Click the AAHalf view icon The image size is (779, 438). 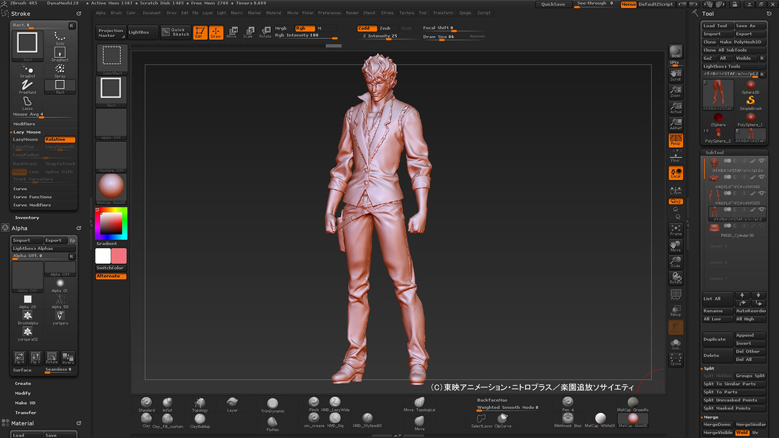pyautogui.click(x=676, y=124)
